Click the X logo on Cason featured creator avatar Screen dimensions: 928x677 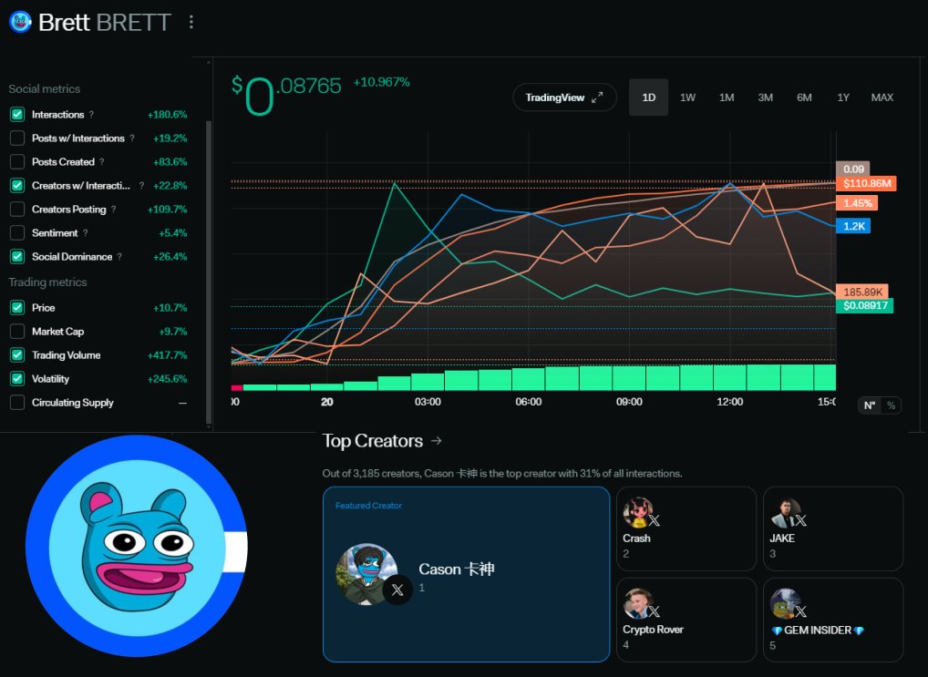(x=397, y=590)
